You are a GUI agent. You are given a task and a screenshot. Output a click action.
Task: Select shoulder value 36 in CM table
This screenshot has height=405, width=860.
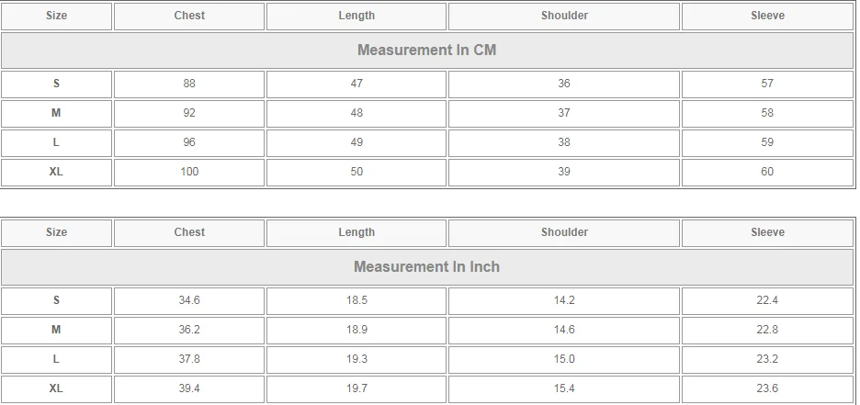click(x=564, y=84)
